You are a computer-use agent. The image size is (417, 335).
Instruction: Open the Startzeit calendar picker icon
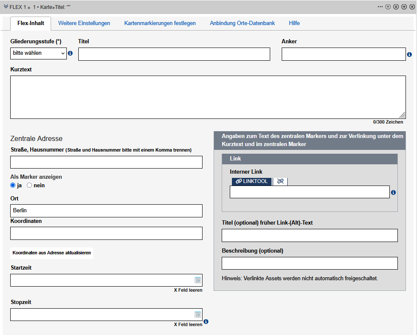pos(197,280)
